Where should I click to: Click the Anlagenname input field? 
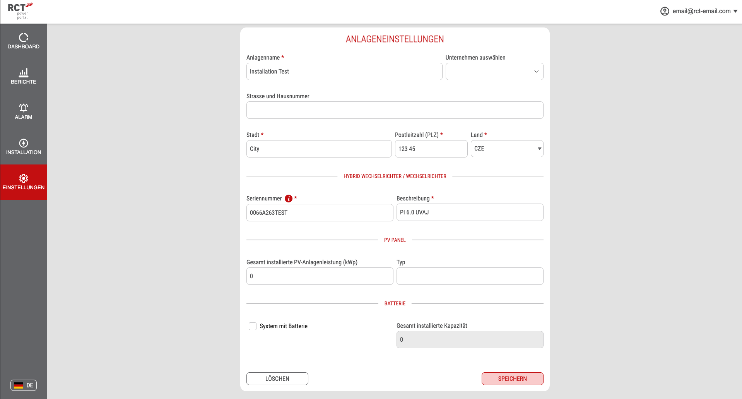tap(344, 72)
